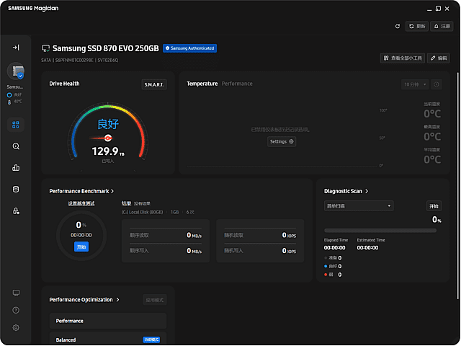Open the drive diagnostics magnifier icon
461x346 pixels.
16,146
